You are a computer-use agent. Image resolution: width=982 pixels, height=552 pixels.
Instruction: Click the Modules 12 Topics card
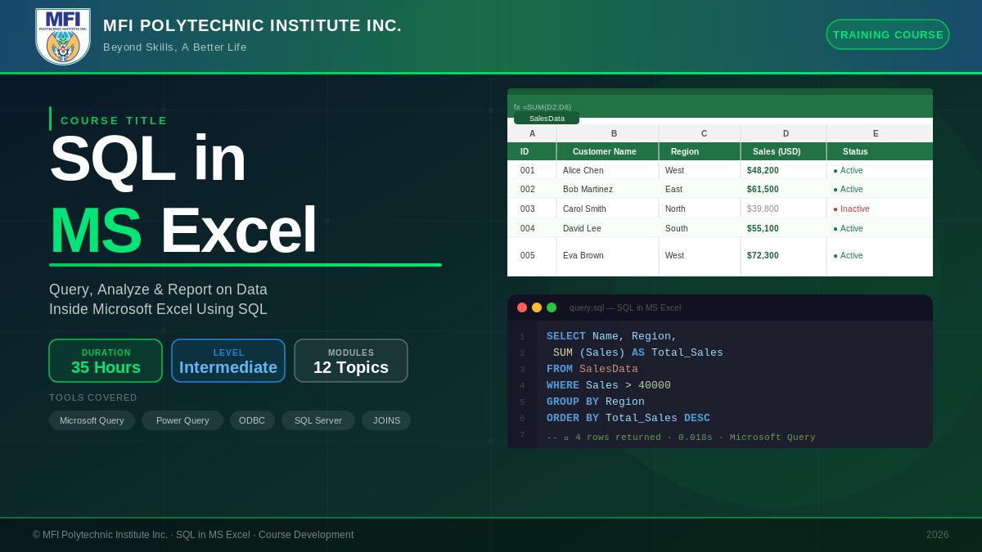point(351,361)
